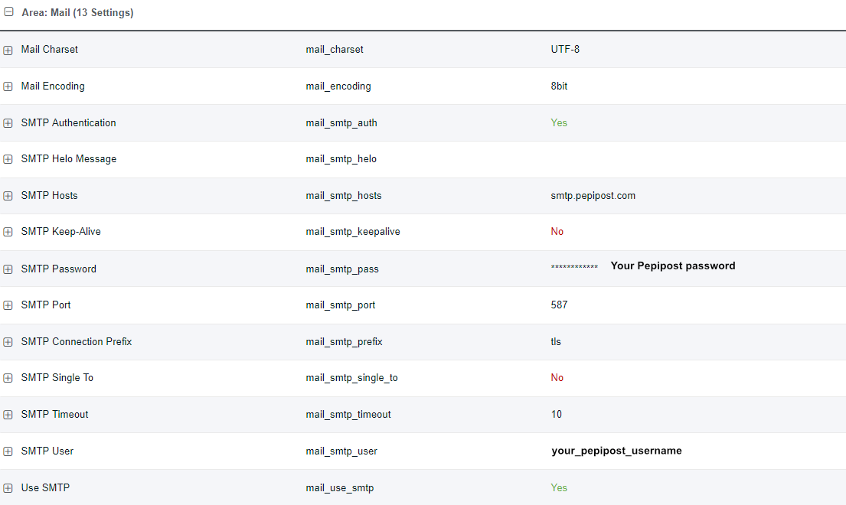Click the mail_smtp_user key

click(x=341, y=451)
